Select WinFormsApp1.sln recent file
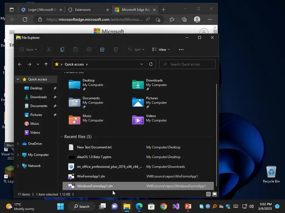The image size is (285, 213). pyautogui.click(x=138, y=176)
